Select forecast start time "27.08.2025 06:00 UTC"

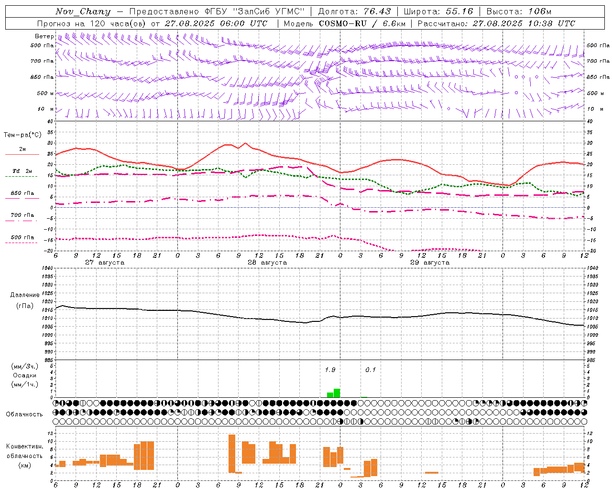pyautogui.click(x=216, y=23)
